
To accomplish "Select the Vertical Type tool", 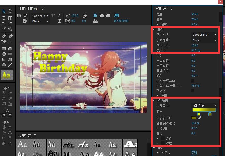I will pyautogui.click(x=10, y=18).
